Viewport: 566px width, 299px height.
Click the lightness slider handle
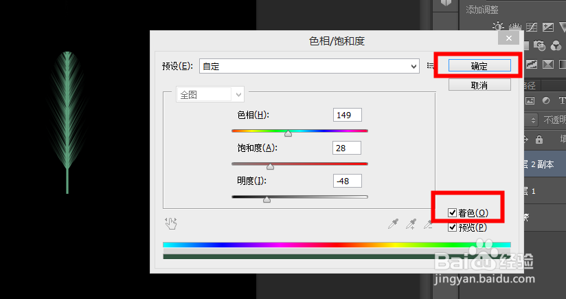(267, 199)
